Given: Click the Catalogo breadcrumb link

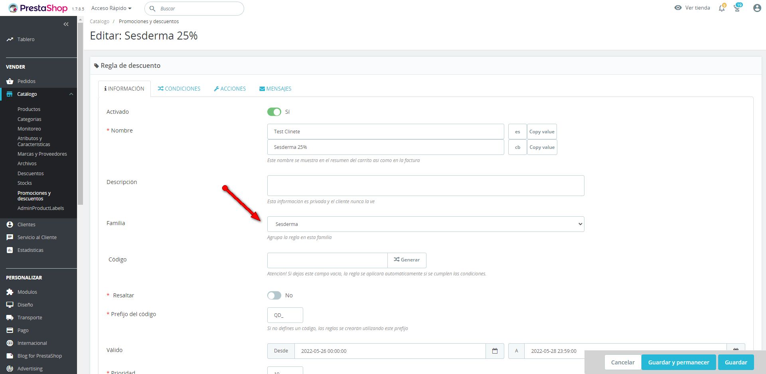Looking at the screenshot, I should click(x=99, y=22).
